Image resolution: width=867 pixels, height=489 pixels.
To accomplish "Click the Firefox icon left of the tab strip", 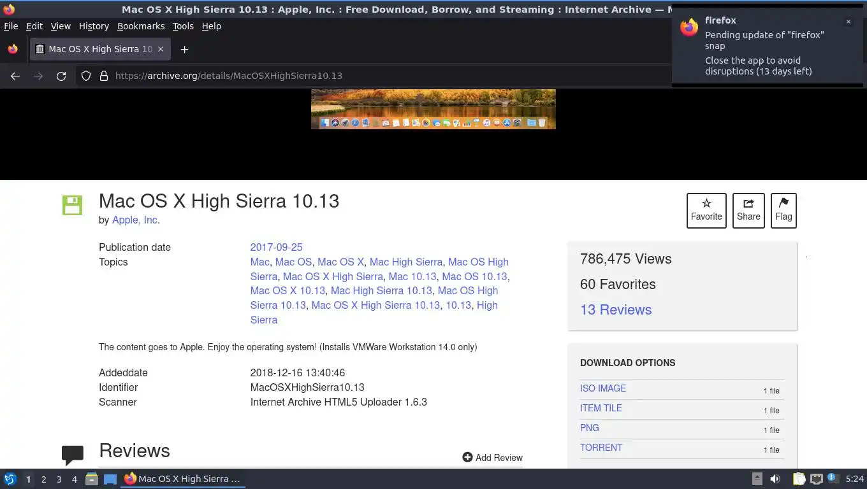I will click(x=13, y=49).
